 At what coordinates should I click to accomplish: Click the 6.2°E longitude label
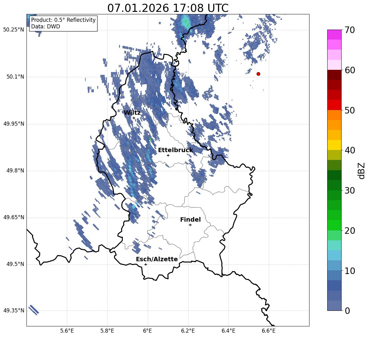[188, 331]
